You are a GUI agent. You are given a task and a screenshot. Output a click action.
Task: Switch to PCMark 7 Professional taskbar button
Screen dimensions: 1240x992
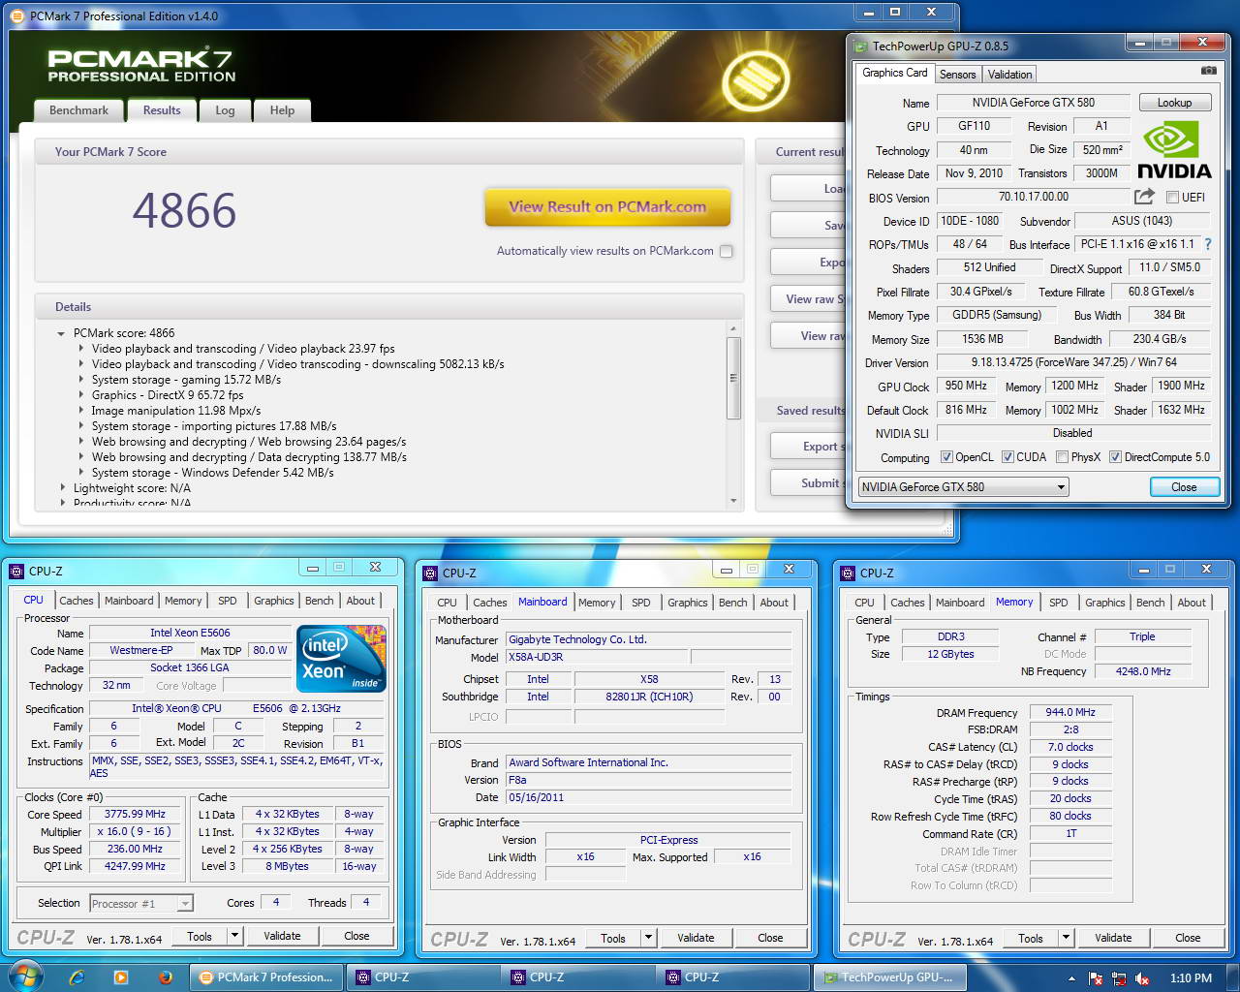(266, 977)
